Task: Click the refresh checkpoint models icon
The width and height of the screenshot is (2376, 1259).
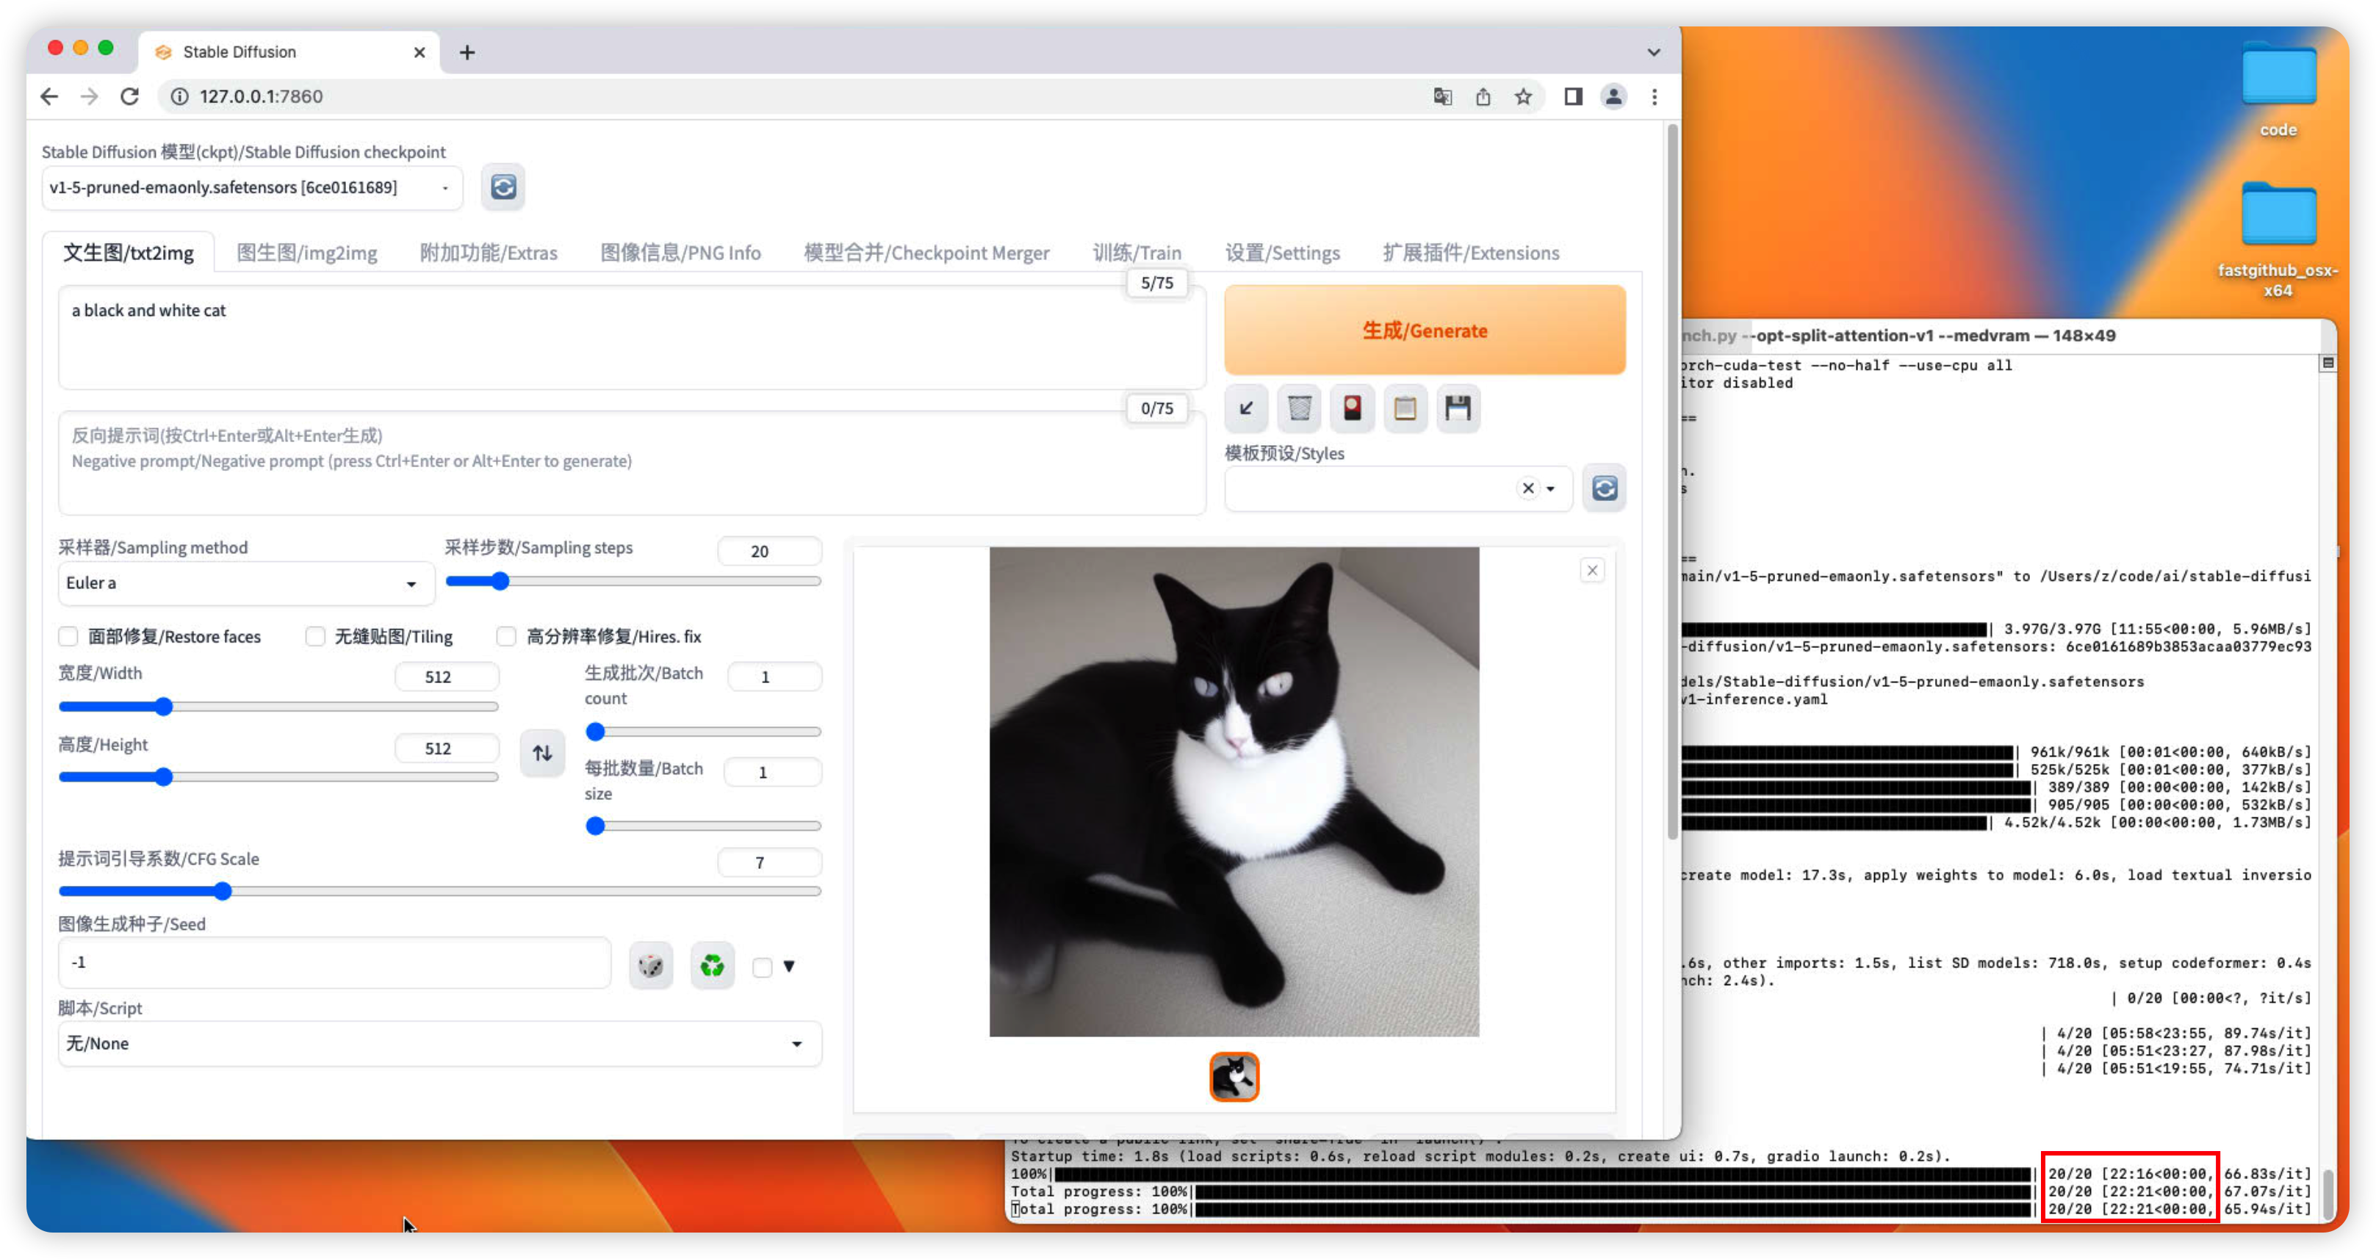Action: [503, 187]
